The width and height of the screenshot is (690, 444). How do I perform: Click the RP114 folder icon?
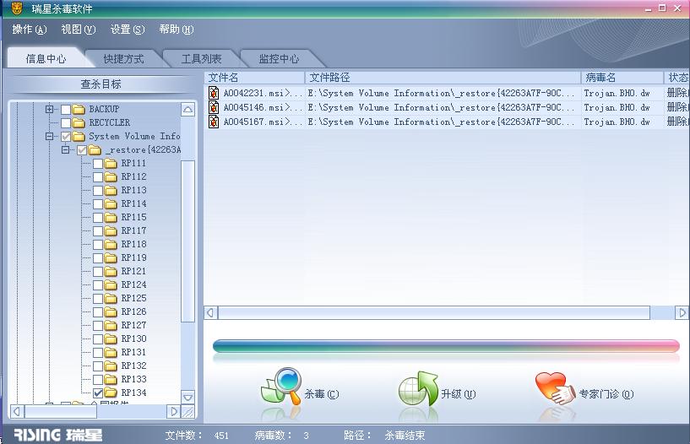(111, 204)
